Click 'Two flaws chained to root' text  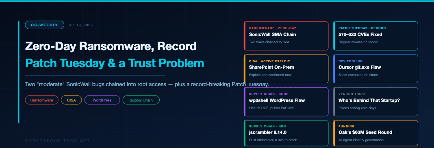pos(269,42)
